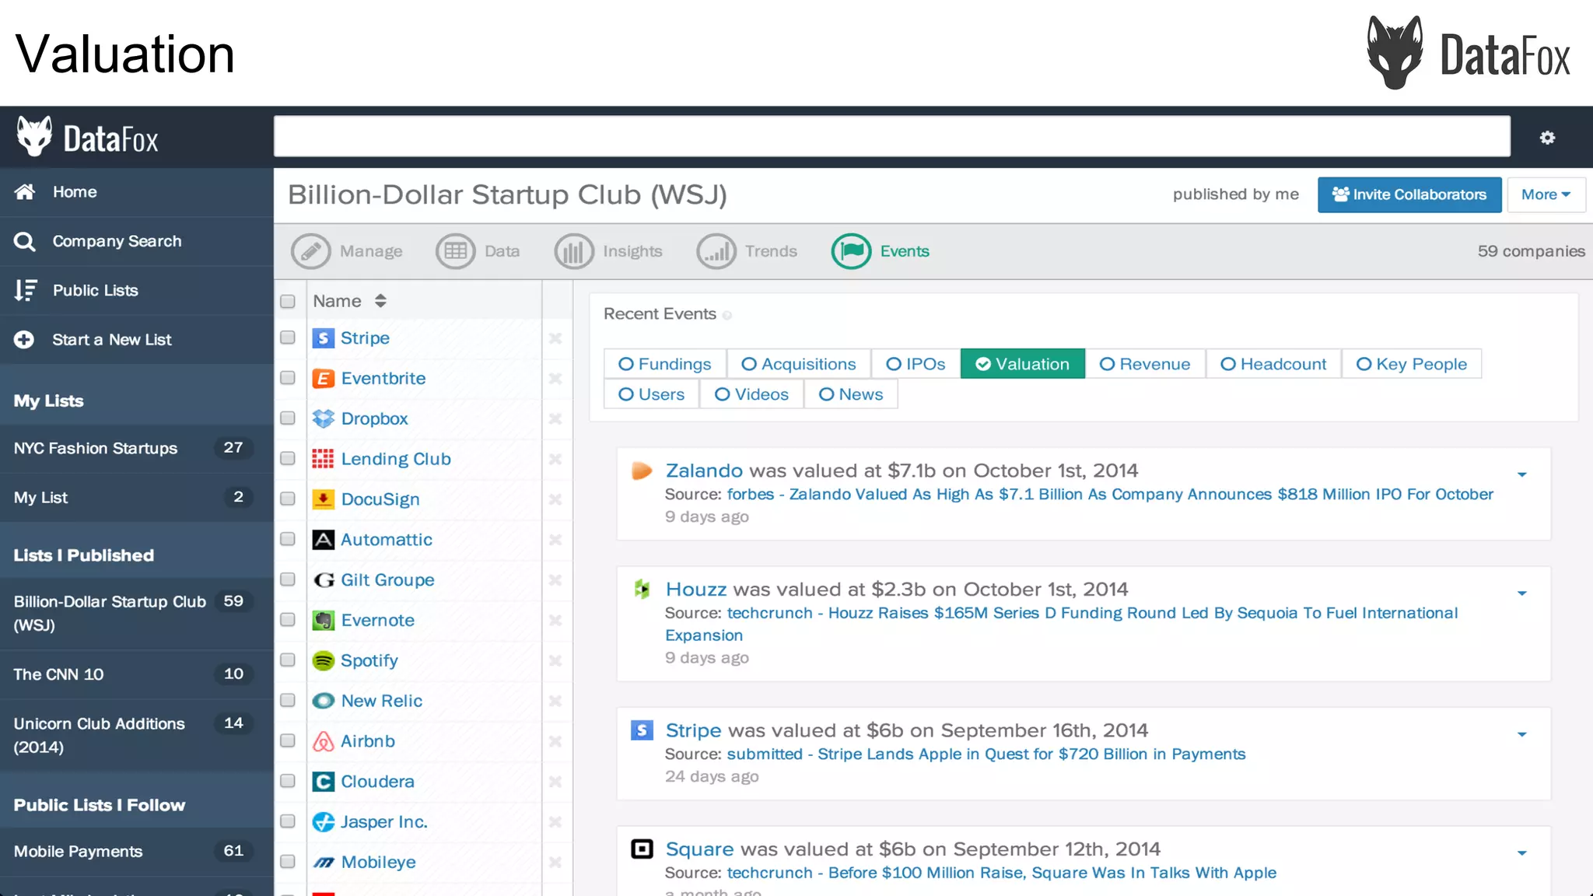Open the Data table icon

pyautogui.click(x=455, y=251)
